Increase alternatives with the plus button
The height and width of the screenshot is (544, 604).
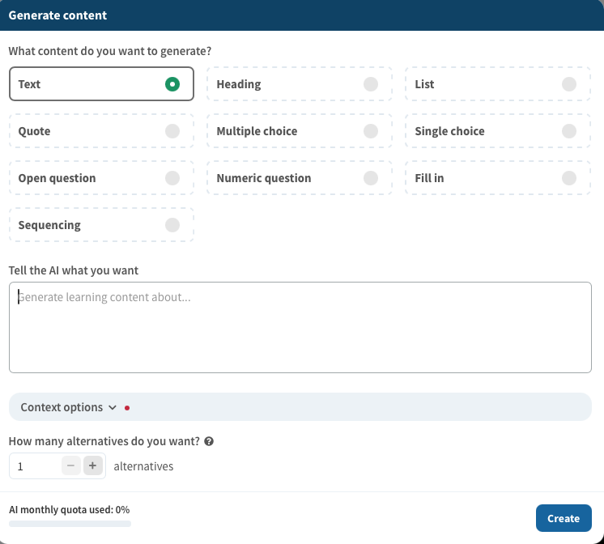[x=92, y=465]
